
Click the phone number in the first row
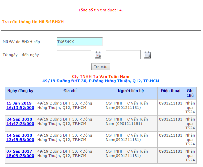(x=171, y=104)
